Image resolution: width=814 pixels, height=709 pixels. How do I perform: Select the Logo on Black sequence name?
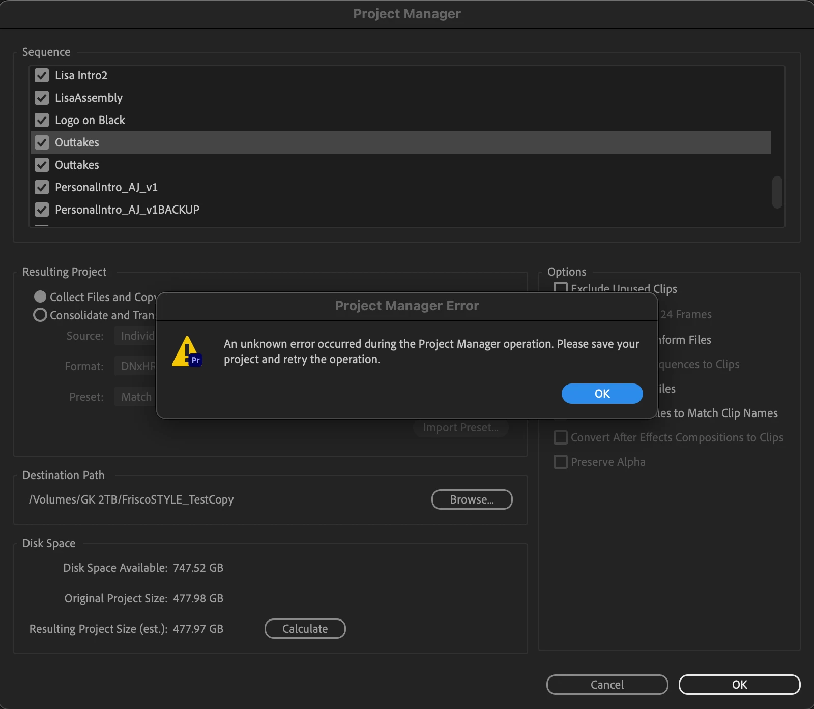point(90,120)
